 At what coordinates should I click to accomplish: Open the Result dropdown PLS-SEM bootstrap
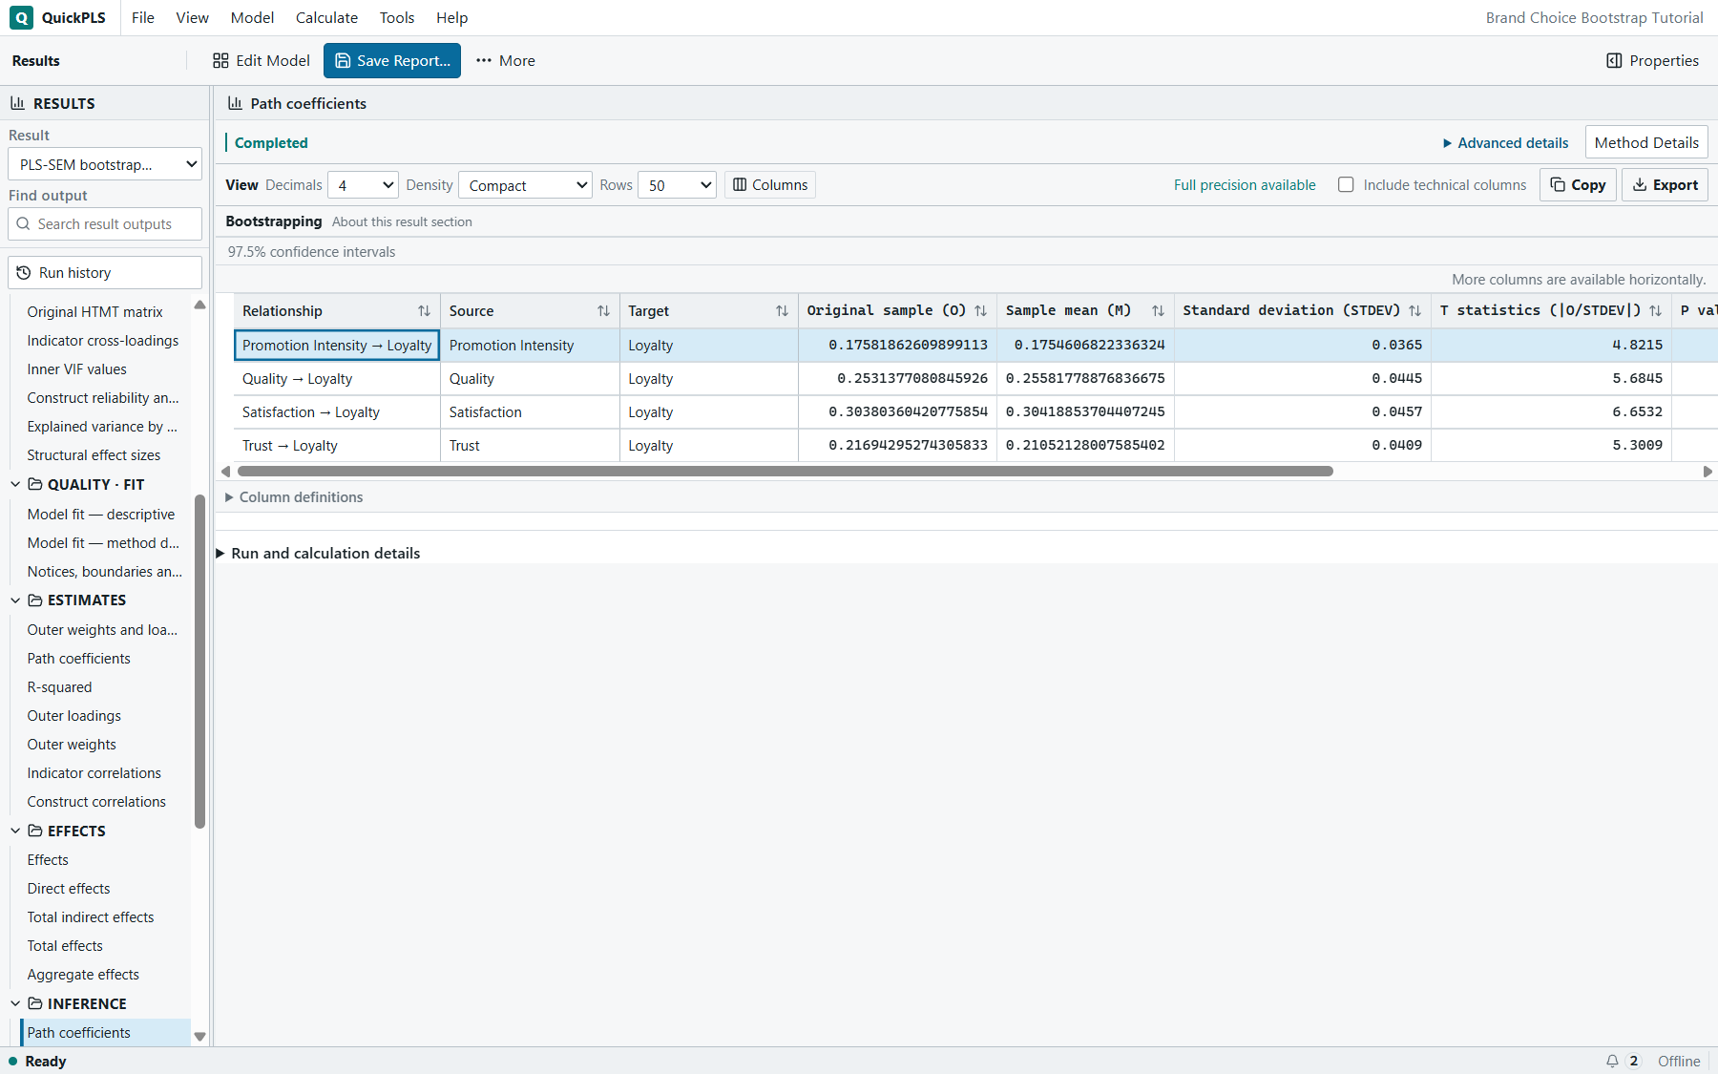[105, 164]
